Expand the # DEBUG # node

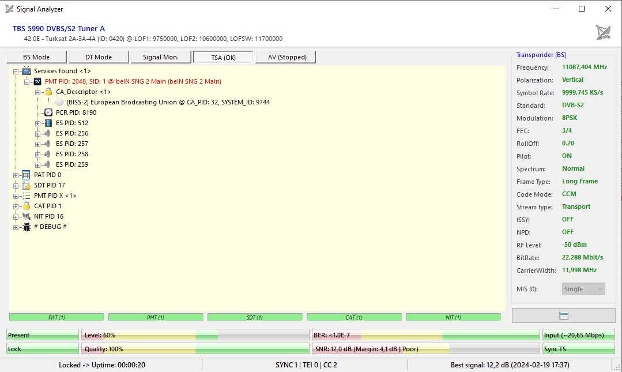pos(16,227)
